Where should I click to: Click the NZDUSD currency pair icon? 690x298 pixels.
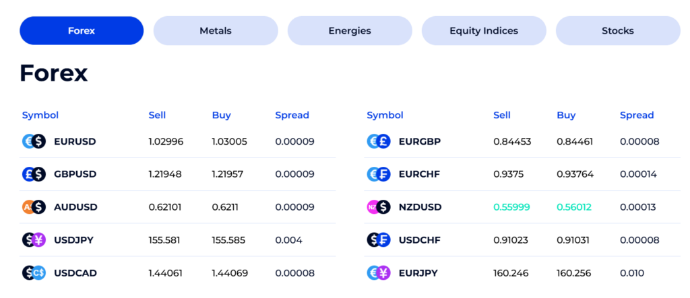click(379, 207)
